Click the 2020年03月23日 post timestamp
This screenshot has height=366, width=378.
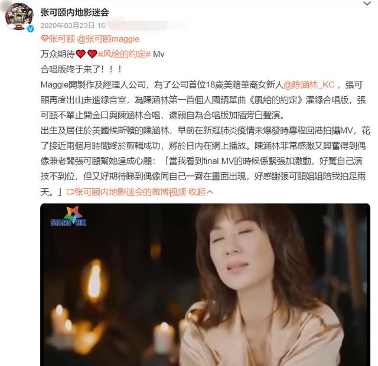[67, 25]
